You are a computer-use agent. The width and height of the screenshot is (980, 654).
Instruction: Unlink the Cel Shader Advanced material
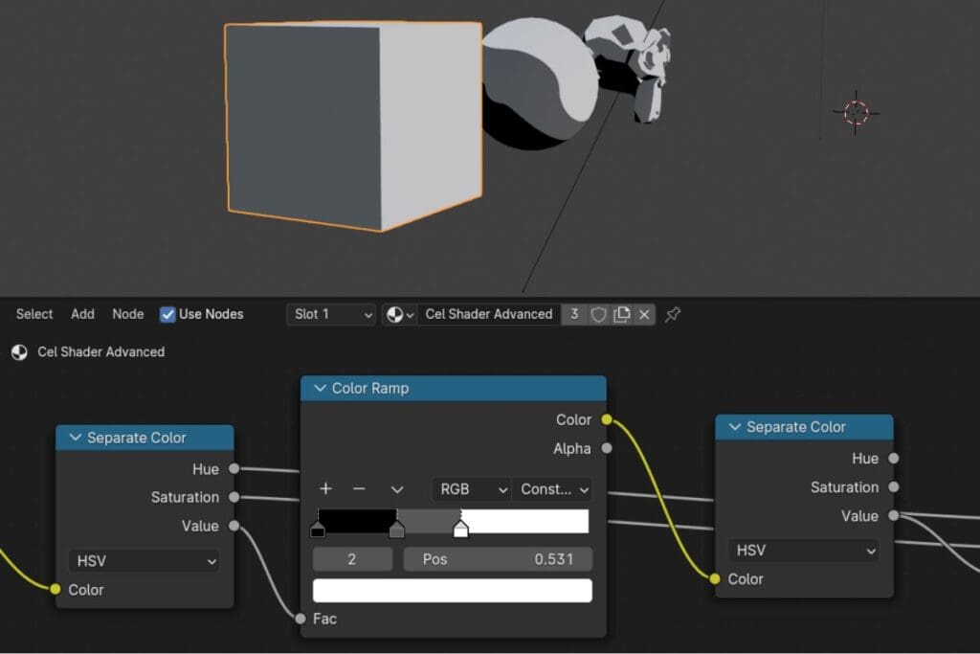[x=645, y=314]
